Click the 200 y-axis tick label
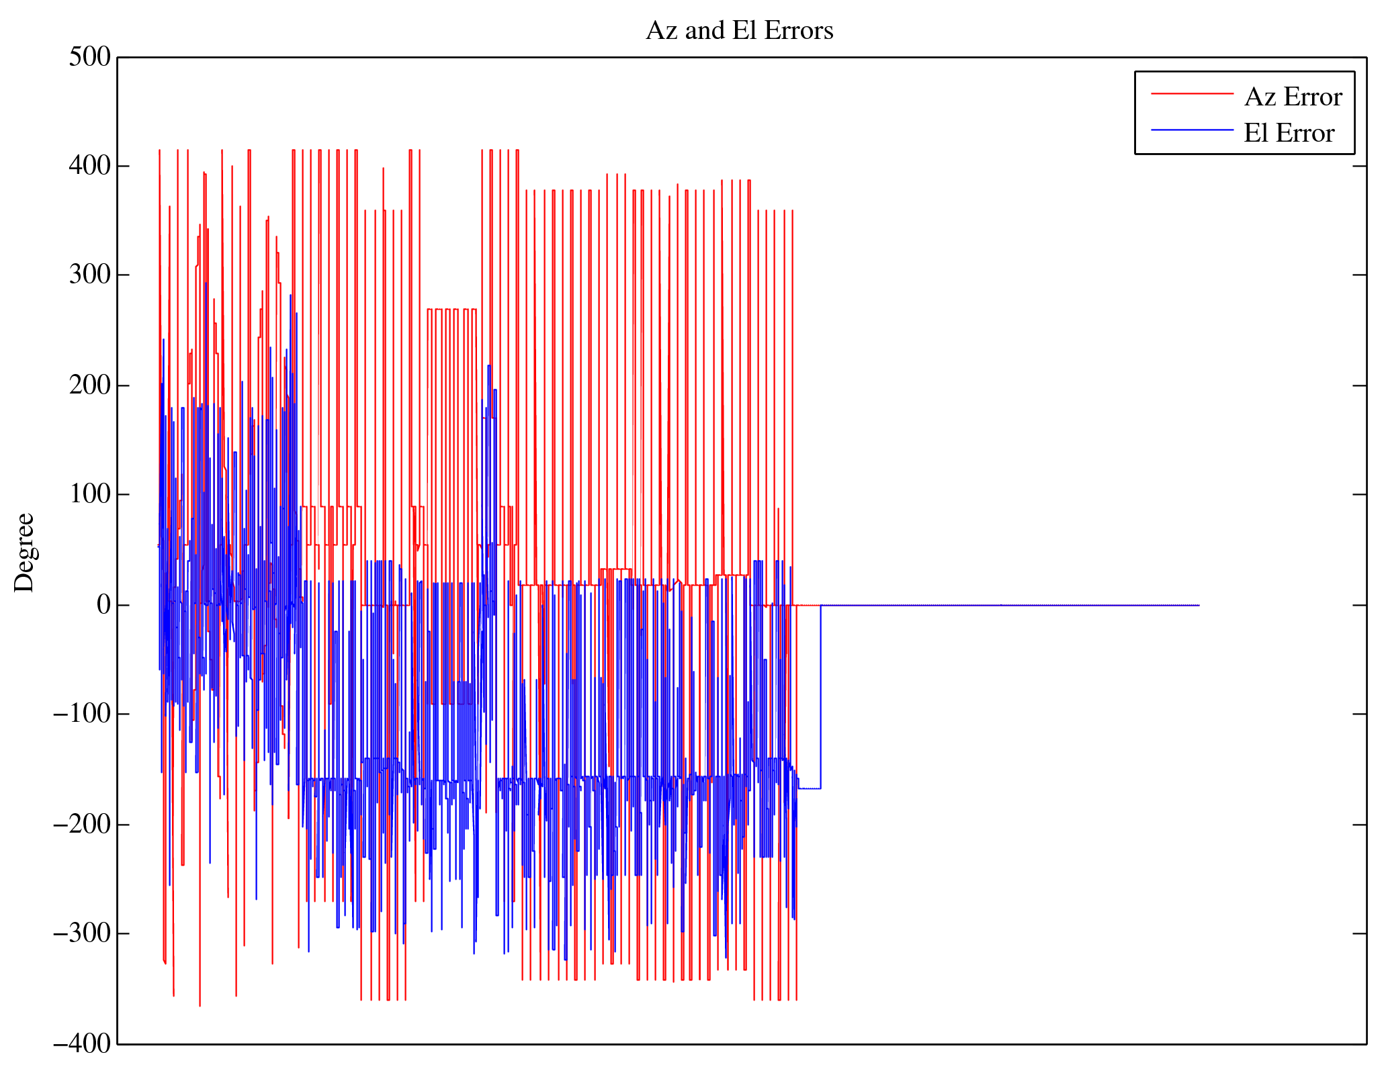 (x=89, y=385)
